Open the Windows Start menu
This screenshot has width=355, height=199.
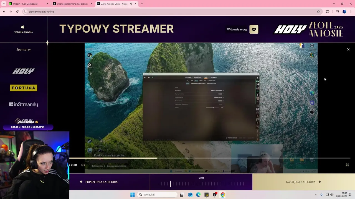coord(133,195)
